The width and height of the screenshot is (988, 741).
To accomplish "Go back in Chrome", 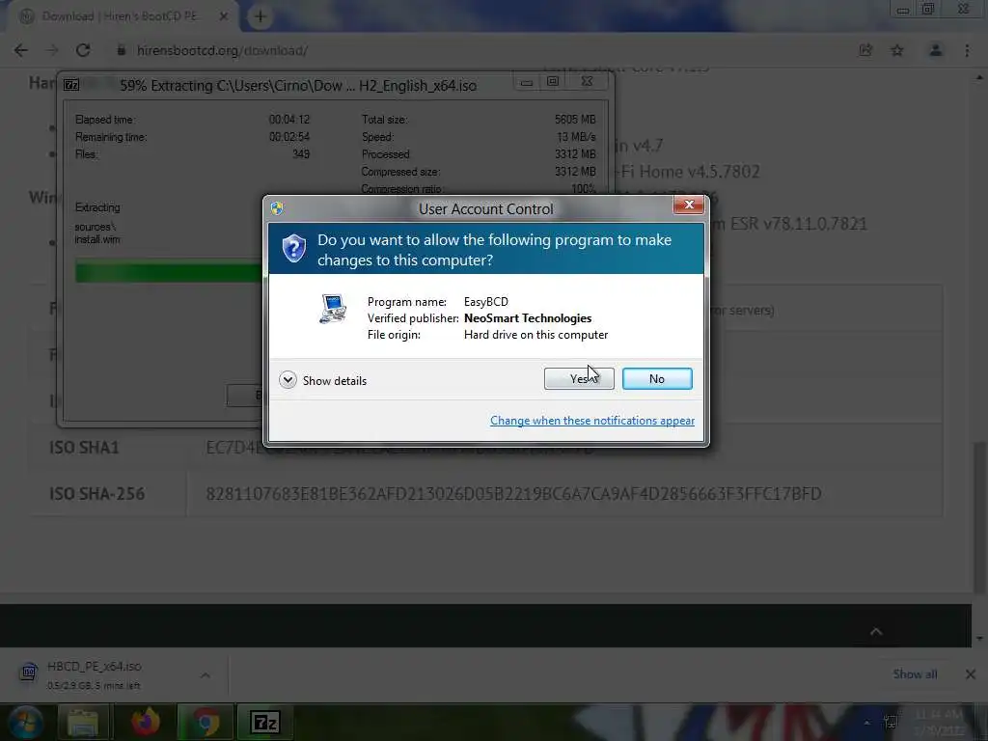I will click(x=21, y=50).
